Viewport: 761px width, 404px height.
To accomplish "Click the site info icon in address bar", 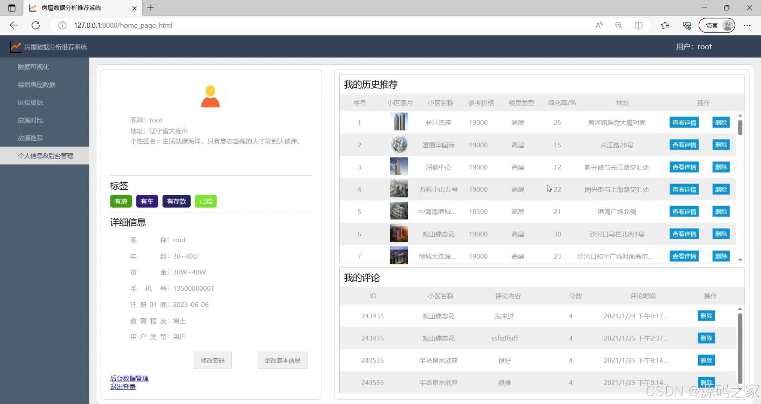I will point(62,25).
